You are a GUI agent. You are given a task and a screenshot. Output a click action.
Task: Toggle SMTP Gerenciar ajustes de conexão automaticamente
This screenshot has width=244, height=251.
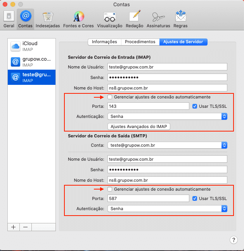(110, 189)
